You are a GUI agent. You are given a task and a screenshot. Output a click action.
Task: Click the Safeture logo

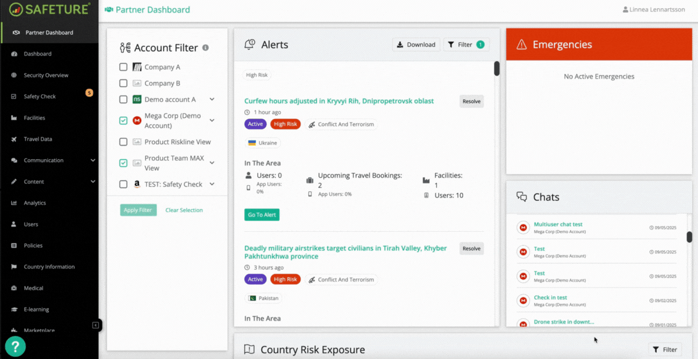[49, 9]
